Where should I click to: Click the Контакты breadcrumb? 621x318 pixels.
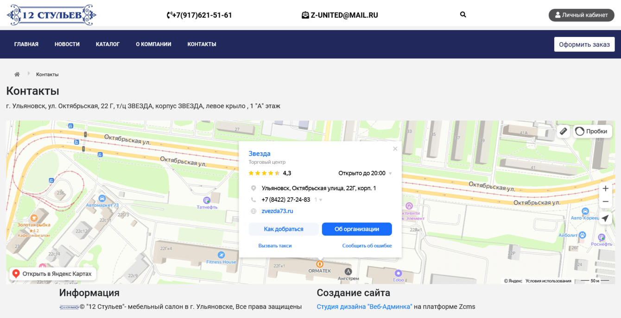(47, 75)
